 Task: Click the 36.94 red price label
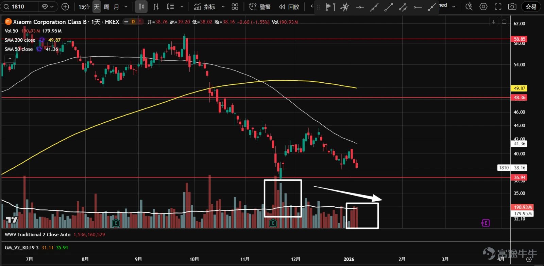(519, 177)
